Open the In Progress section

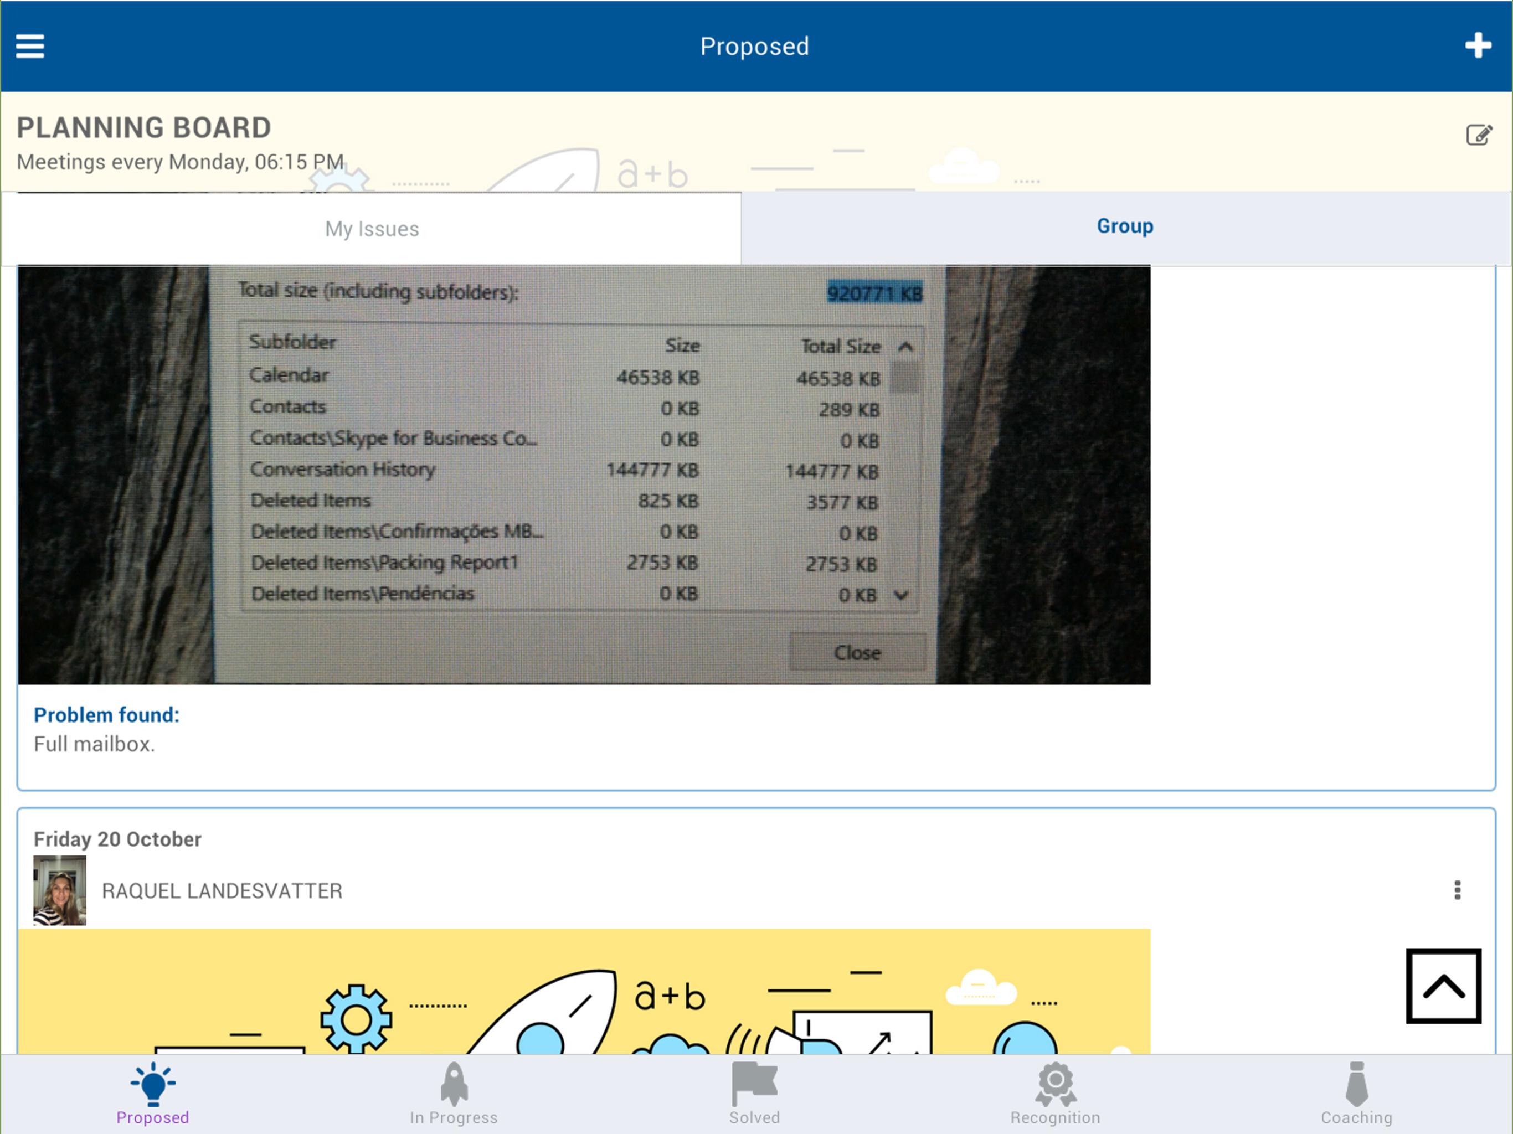[454, 1094]
